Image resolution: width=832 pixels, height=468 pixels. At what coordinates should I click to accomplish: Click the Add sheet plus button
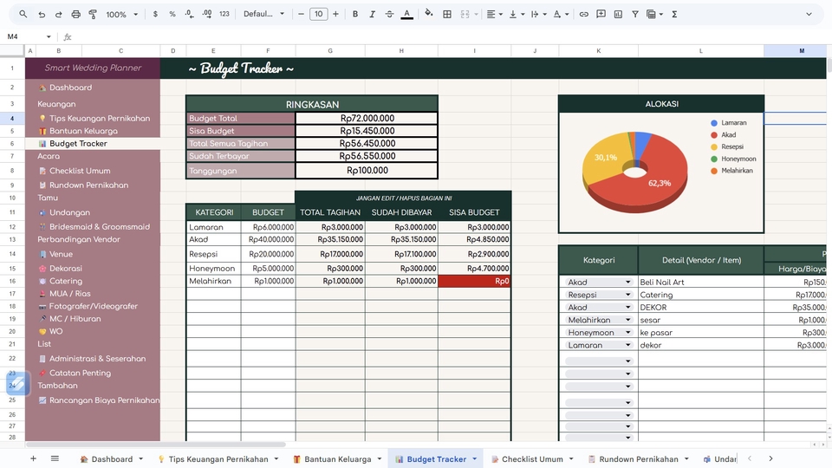pos(34,458)
